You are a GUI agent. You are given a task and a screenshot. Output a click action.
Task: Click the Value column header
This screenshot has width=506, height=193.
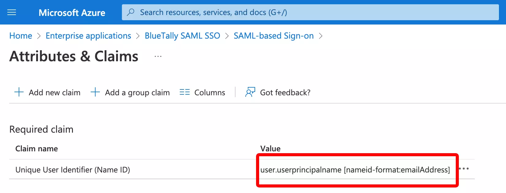tap(270, 149)
